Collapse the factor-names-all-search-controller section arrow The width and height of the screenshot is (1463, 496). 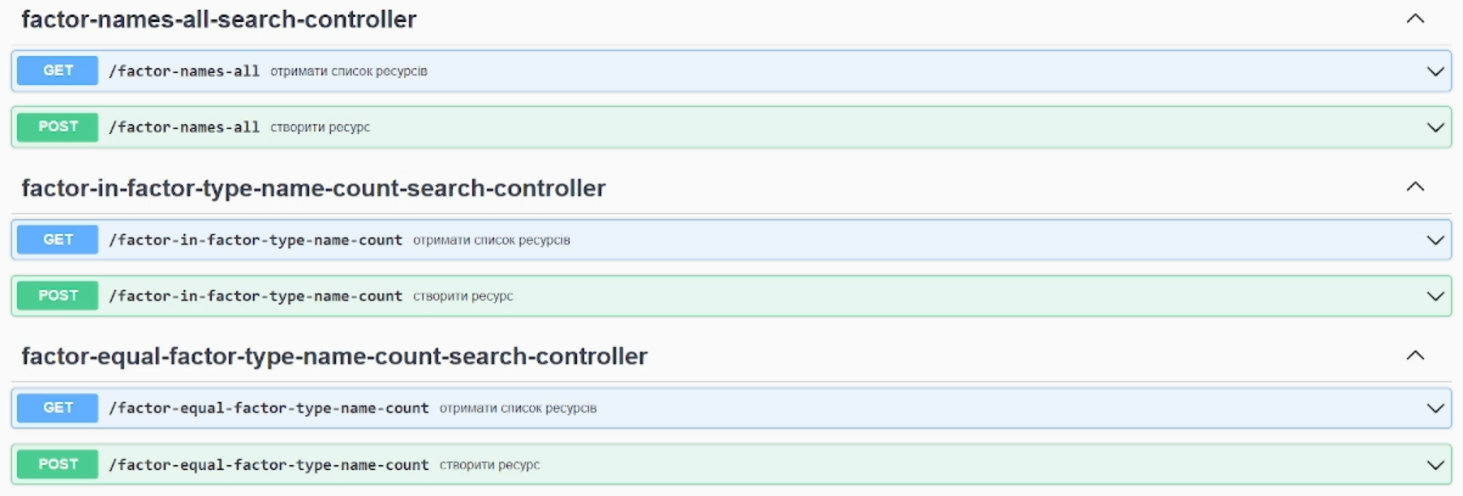coord(1415,19)
